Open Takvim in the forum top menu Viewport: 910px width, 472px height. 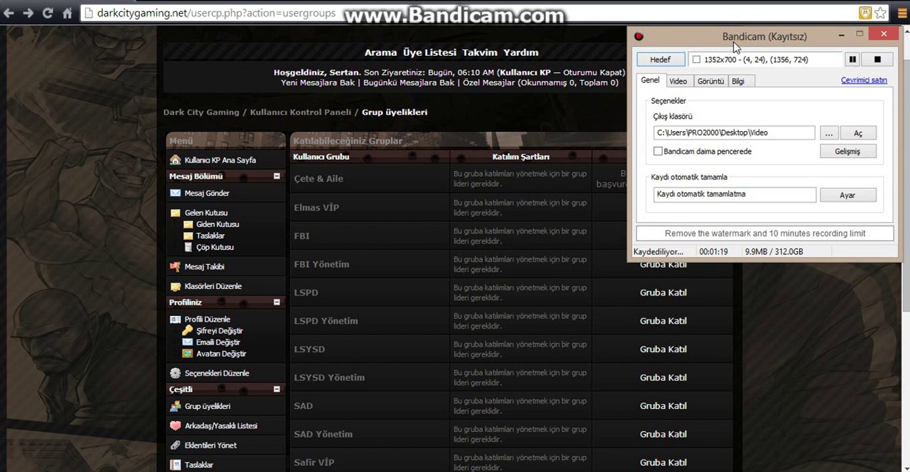pos(480,52)
